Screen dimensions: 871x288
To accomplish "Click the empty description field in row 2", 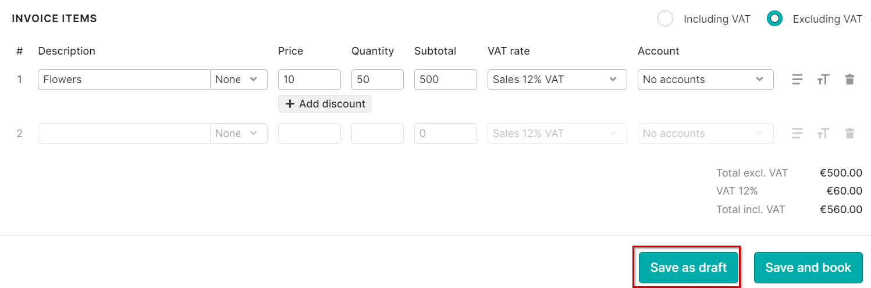I will pyautogui.click(x=124, y=134).
